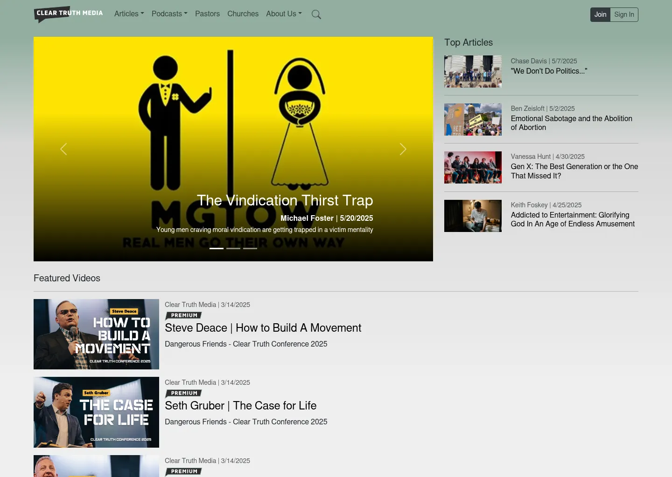The height and width of the screenshot is (477, 672).
Task: Expand the Podcasts dropdown menu
Action: (169, 14)
